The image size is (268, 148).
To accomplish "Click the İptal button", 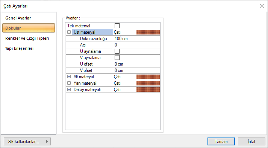I will pyautogui.click(x=251, y=142).
